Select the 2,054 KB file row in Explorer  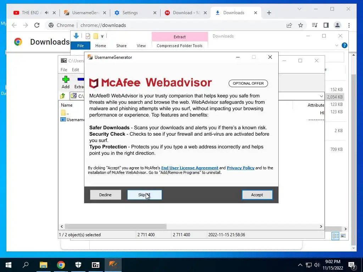[335, 97]
